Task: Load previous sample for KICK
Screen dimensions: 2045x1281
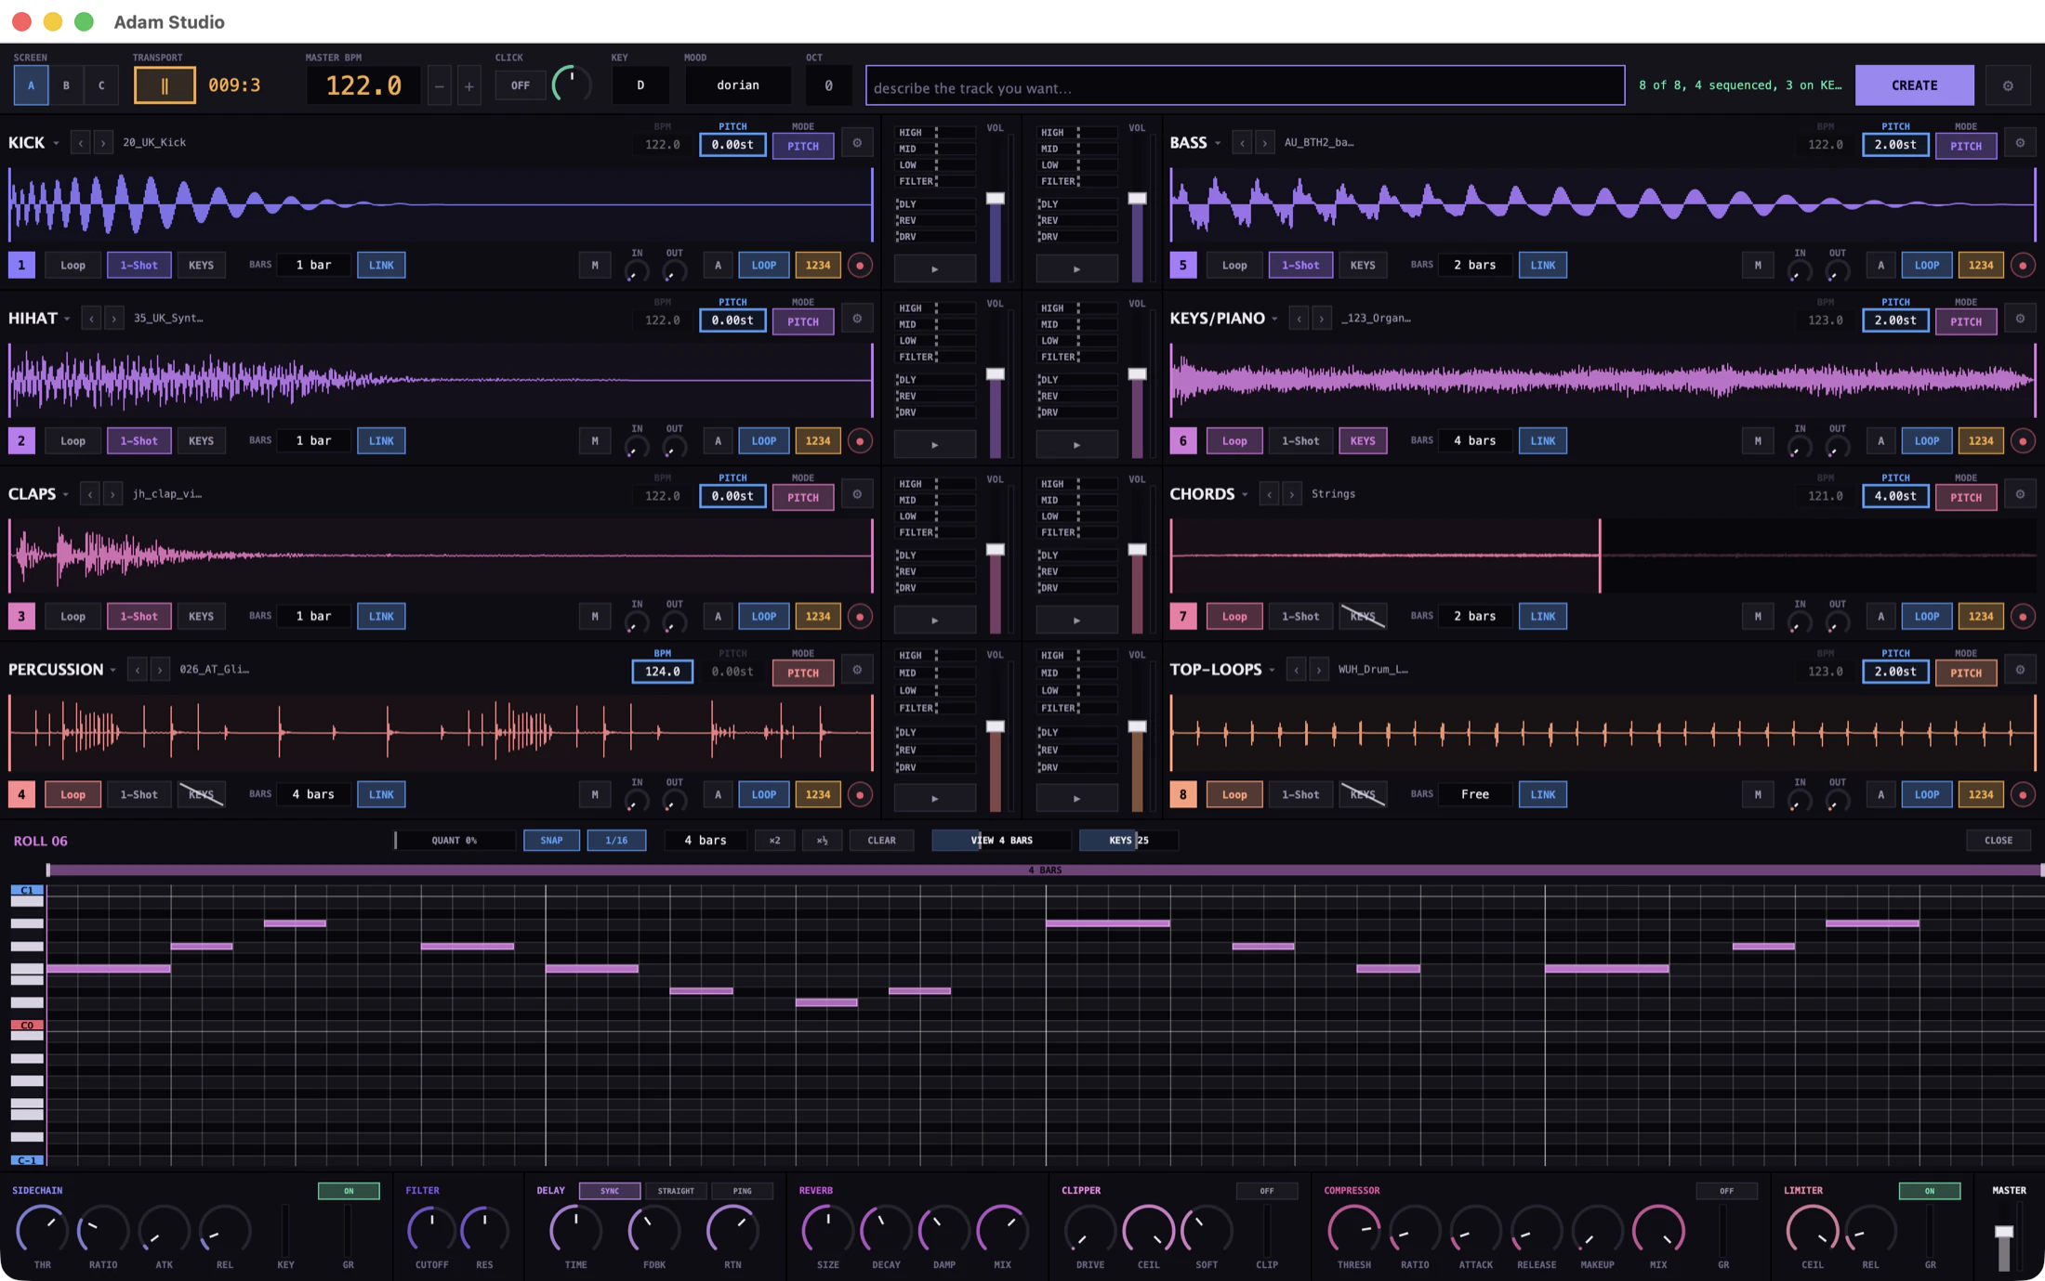Action: 81,143
